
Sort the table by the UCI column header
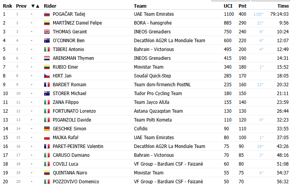pyautogui.click(x=228, y=6)
